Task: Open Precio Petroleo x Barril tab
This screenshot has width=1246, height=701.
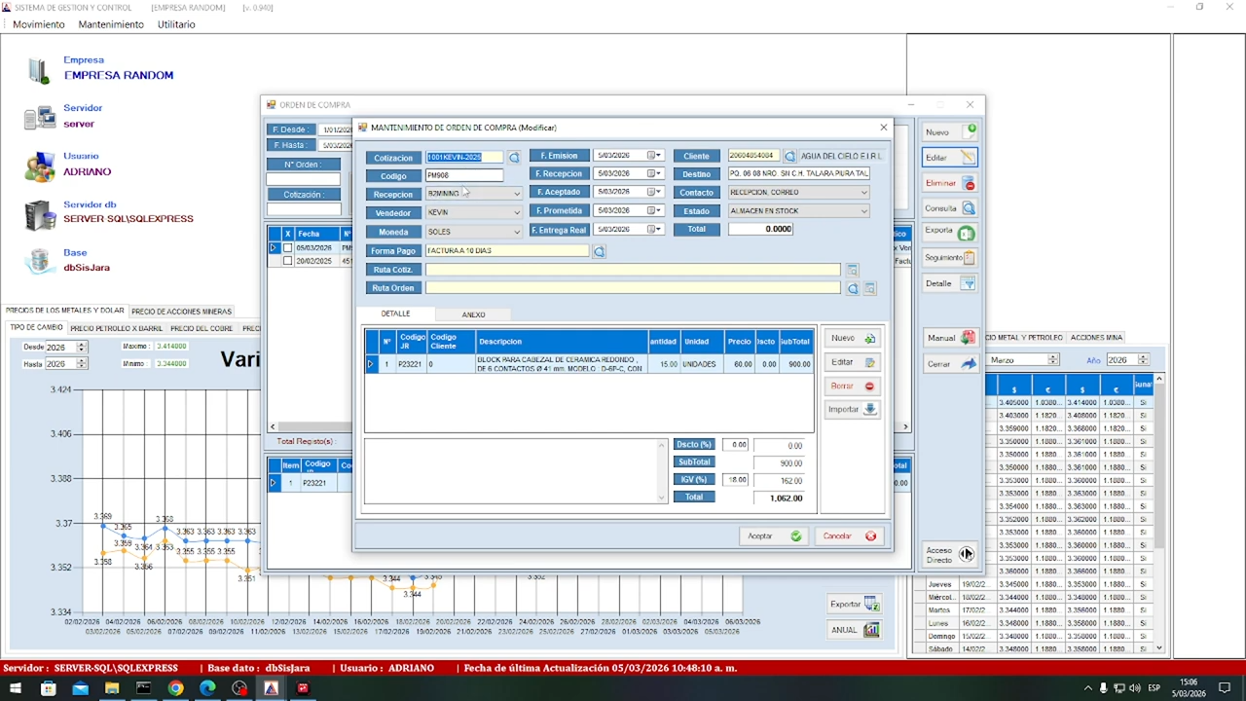Action: pyautogui.click(x=117, y=328)
